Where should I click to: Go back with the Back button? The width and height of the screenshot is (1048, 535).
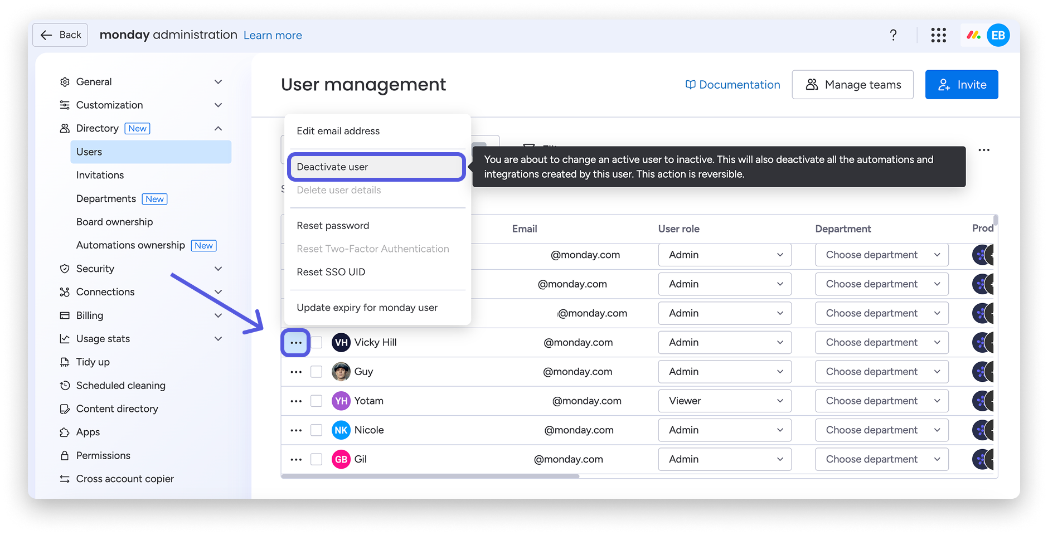(60, 35)
